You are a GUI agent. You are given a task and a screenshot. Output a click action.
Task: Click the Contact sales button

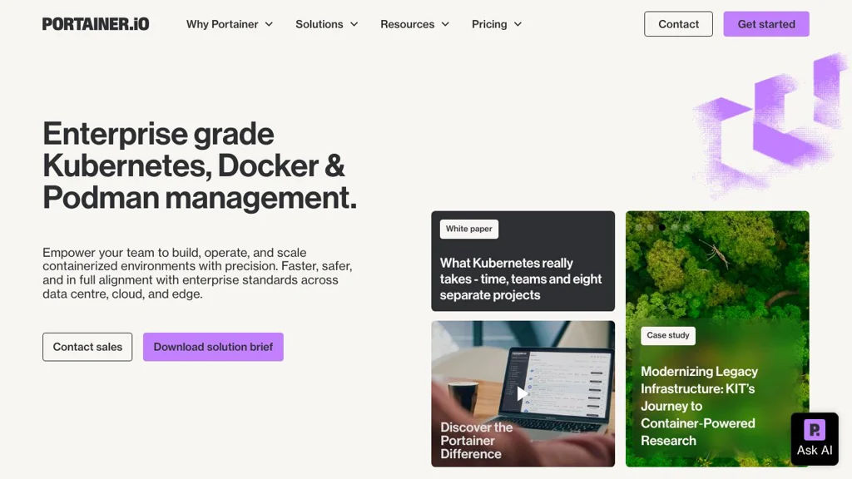[x=87, y=347]
